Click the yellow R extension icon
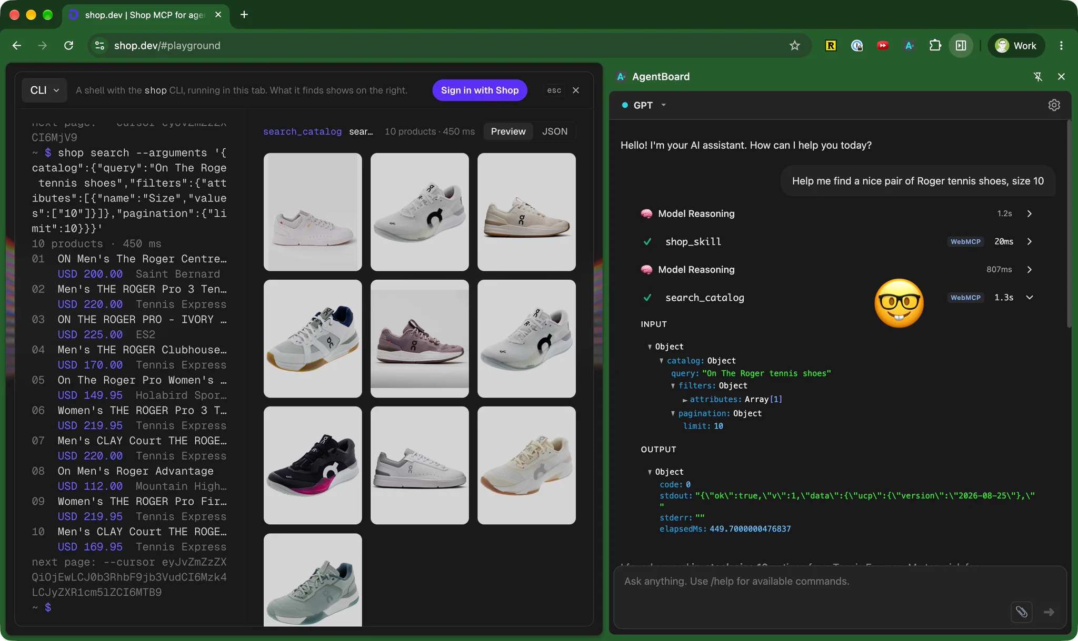 [x=831, y=46]
